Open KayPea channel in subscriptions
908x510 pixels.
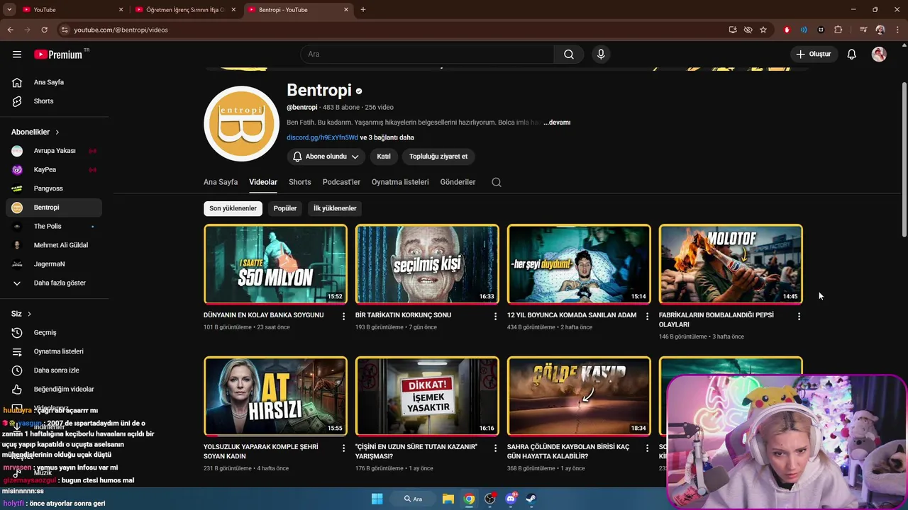coord(54,170)
